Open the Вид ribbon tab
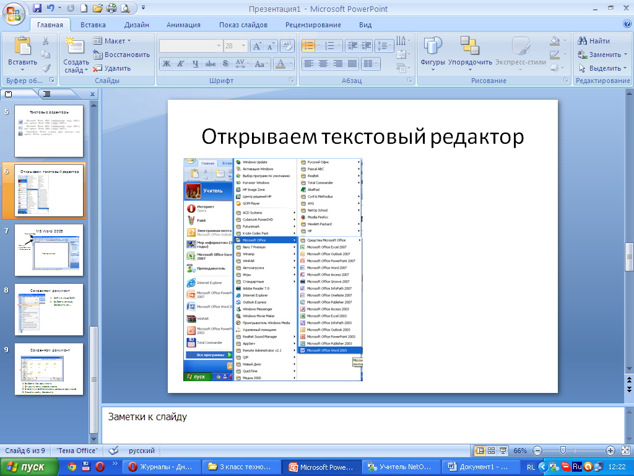The height and width of the screenshot is (476, 634). (365, 25)
